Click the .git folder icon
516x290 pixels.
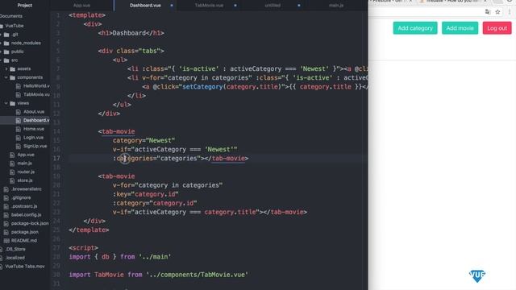[6, 35]
